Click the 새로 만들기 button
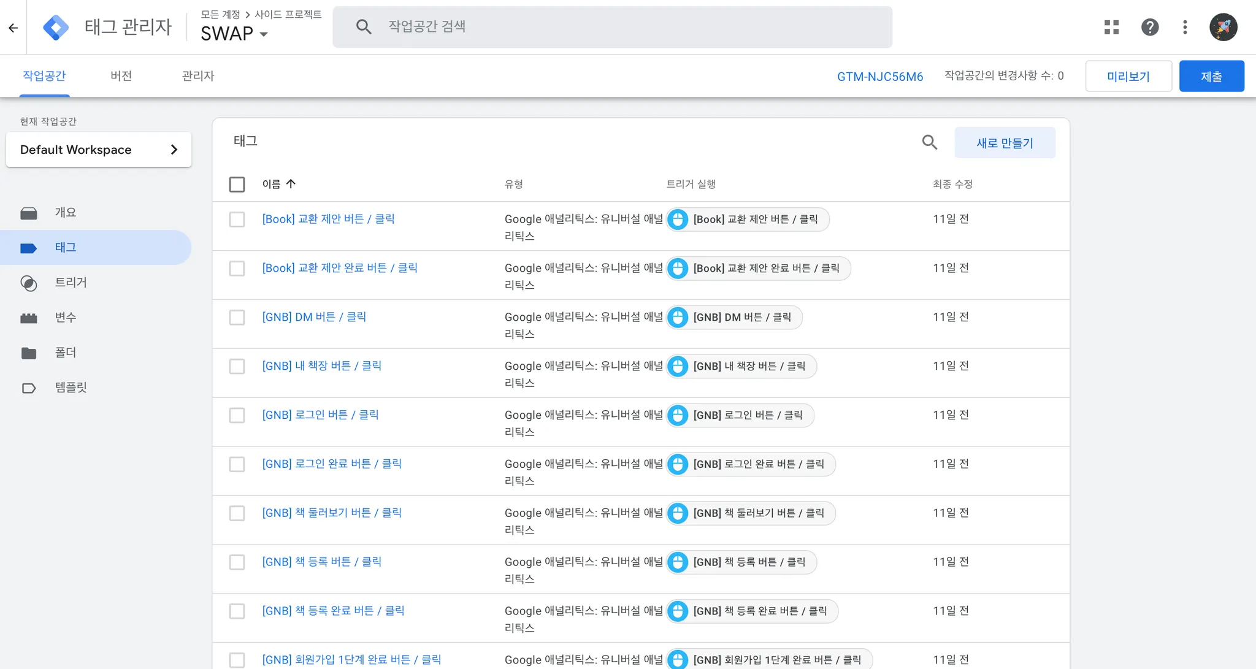This screenshot has width=1256, height=669. click(x=1005, y=143)
